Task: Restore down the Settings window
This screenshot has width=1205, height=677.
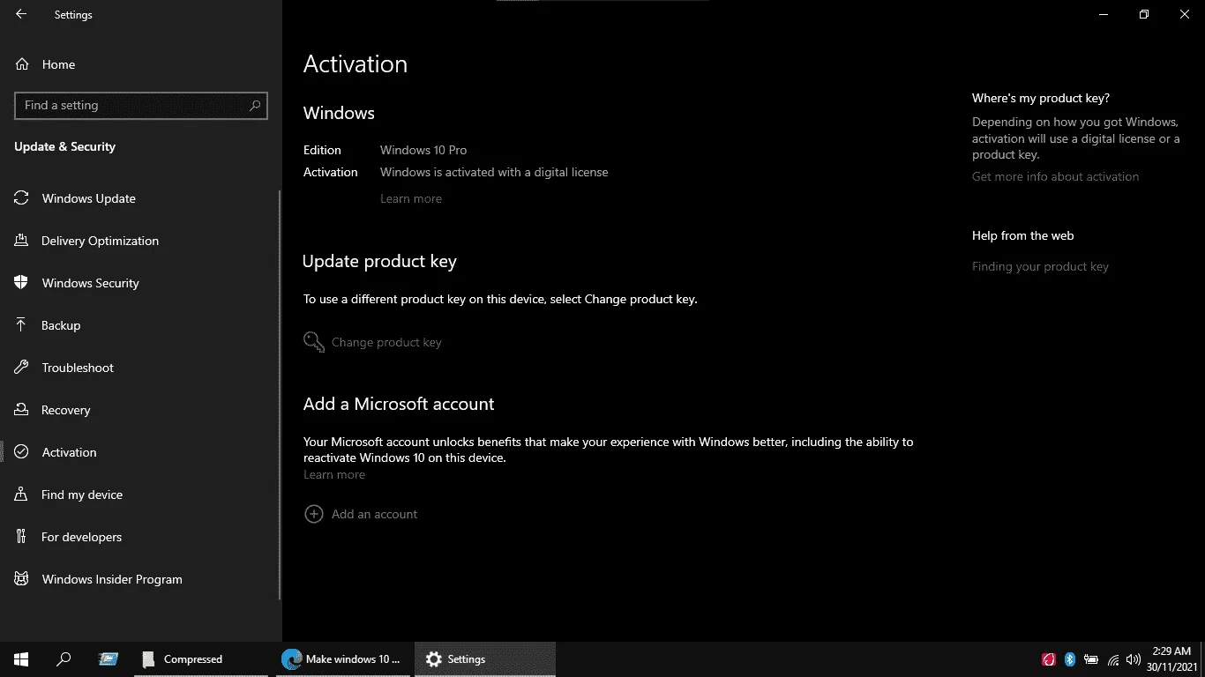Action: click(x=1144, y=14)
